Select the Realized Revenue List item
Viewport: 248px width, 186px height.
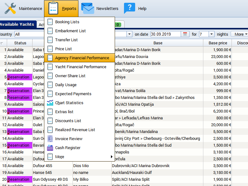click(75, 130)
